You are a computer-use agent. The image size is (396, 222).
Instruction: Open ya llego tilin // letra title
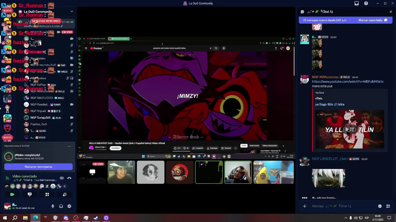329,105
